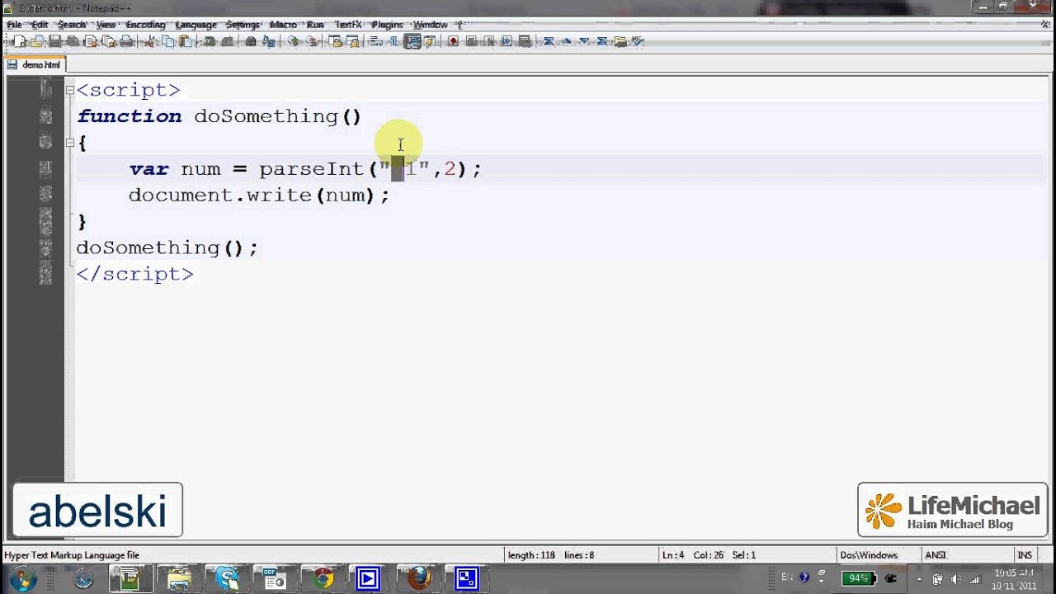
Task: Zoom in using the toolbar icon
Action: 292,41
